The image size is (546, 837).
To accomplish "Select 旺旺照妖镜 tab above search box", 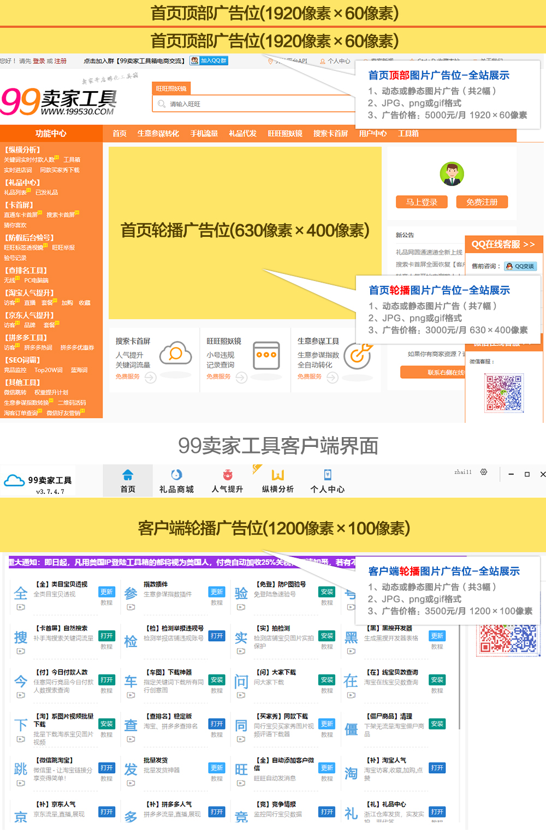I will pos(171,88).
